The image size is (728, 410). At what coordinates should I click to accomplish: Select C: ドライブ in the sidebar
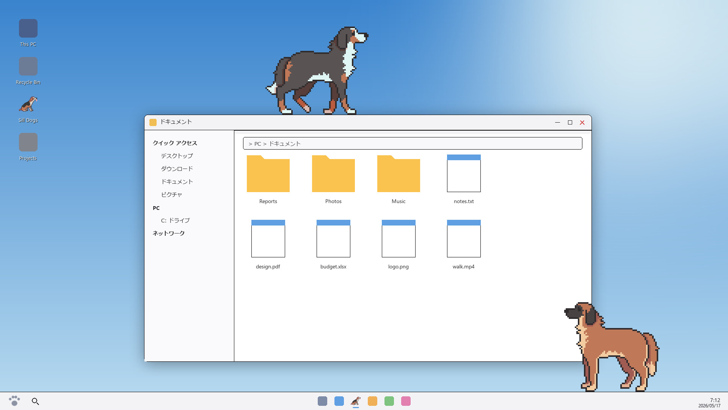tap(175, 221)
